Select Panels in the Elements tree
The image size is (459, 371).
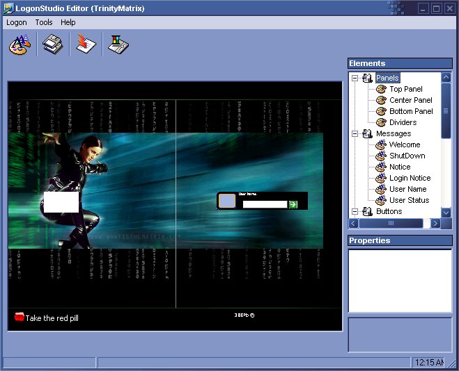(387, 78)
